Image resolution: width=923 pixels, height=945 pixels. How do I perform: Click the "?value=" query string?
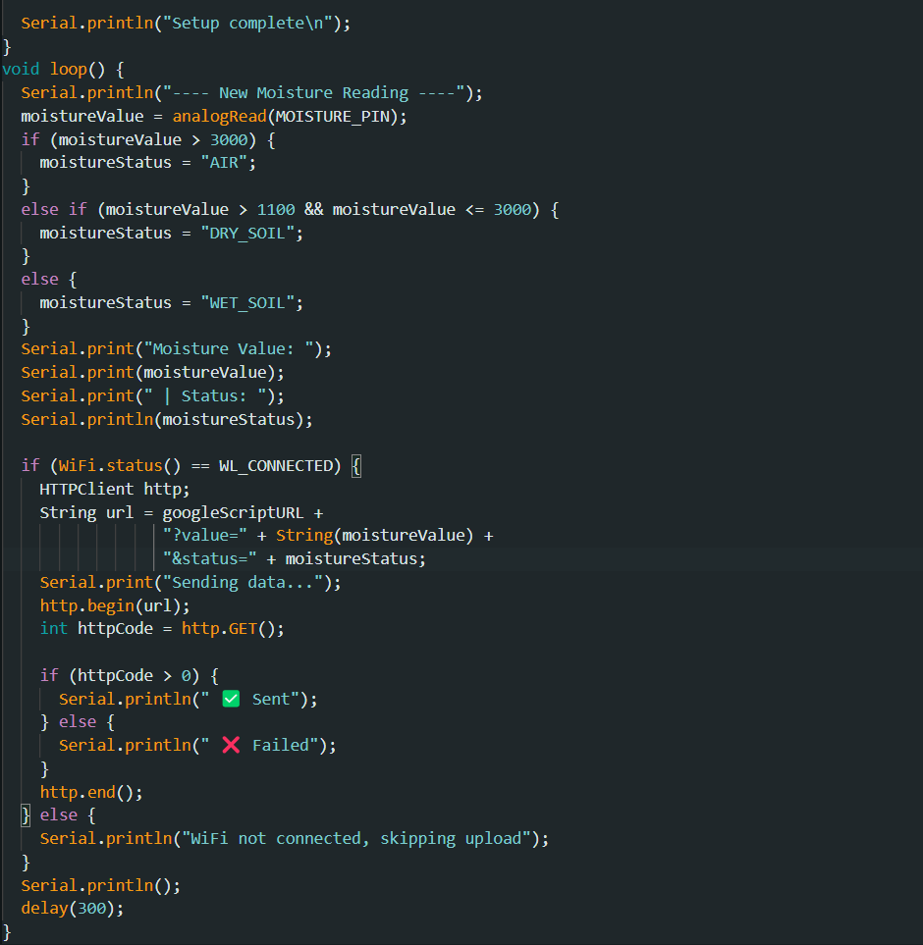click(x=204, y=536)
